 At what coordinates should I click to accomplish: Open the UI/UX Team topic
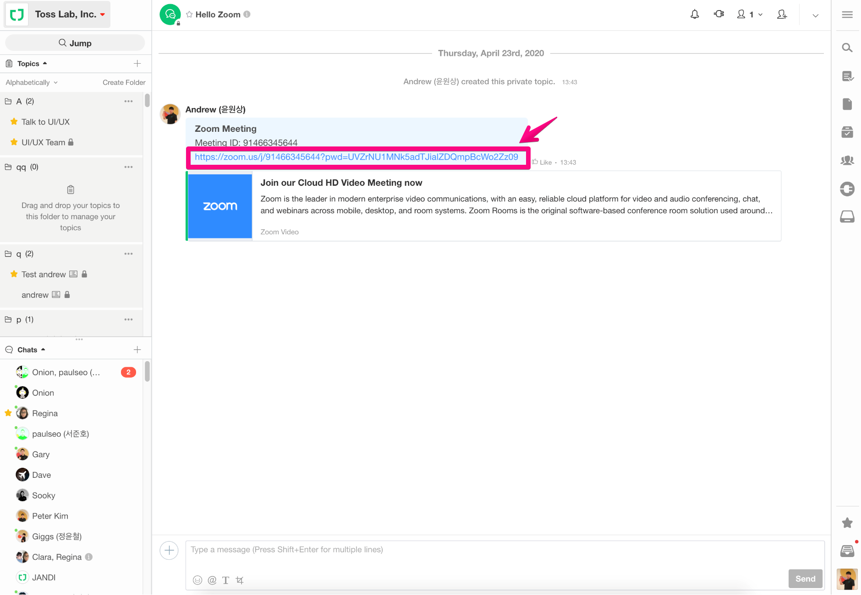[44, 142]
